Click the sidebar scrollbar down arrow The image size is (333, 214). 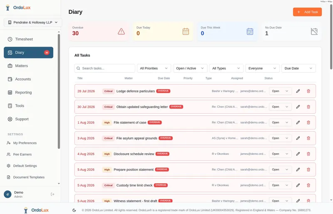click(x=59, y=184)
